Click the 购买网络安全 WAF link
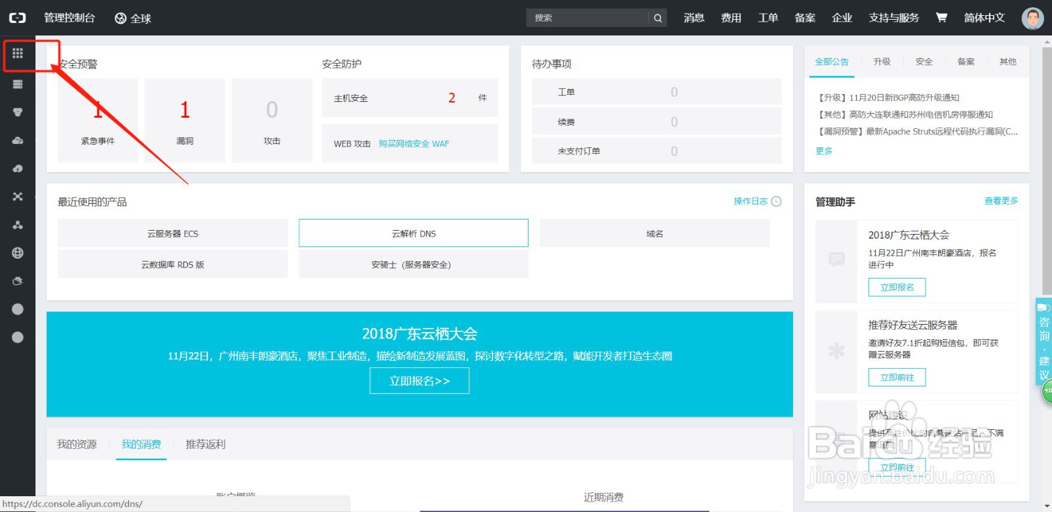Viewport: 1052px width, 512px height. 414,144
